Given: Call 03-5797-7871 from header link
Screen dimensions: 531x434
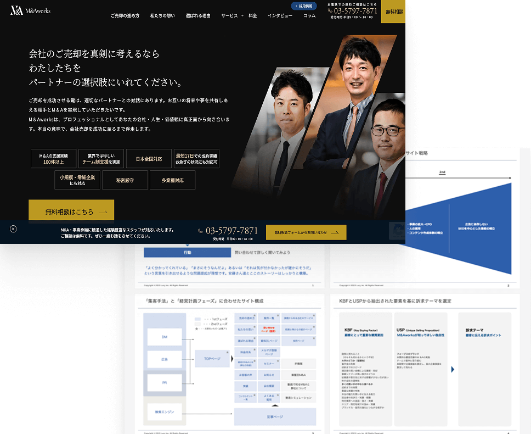Looking at the screenshot, I should [355, 10].
